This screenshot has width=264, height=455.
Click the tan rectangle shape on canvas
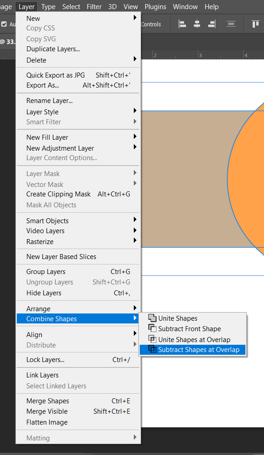point(186,179)
